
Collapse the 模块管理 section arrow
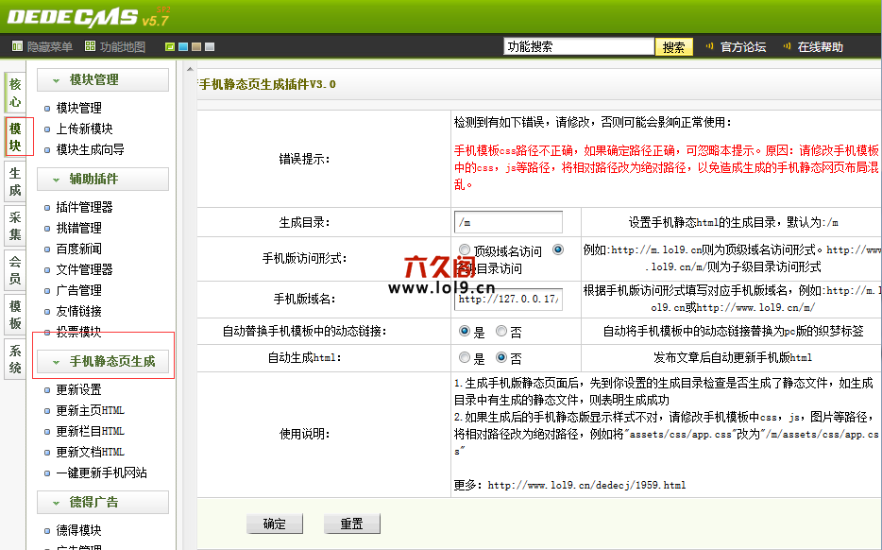[x=57, y=80]
